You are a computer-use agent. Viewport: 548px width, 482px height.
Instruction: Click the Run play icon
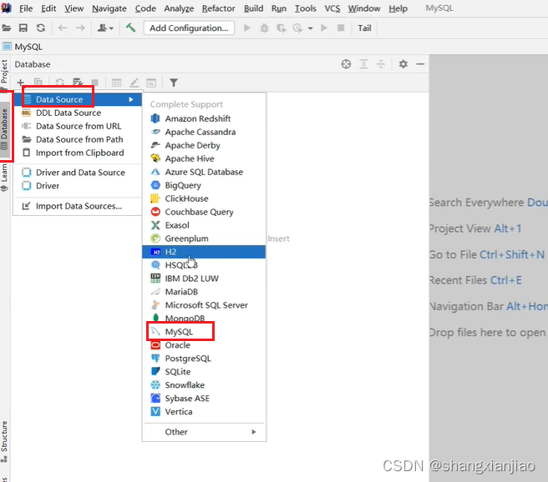pos(247,28)
